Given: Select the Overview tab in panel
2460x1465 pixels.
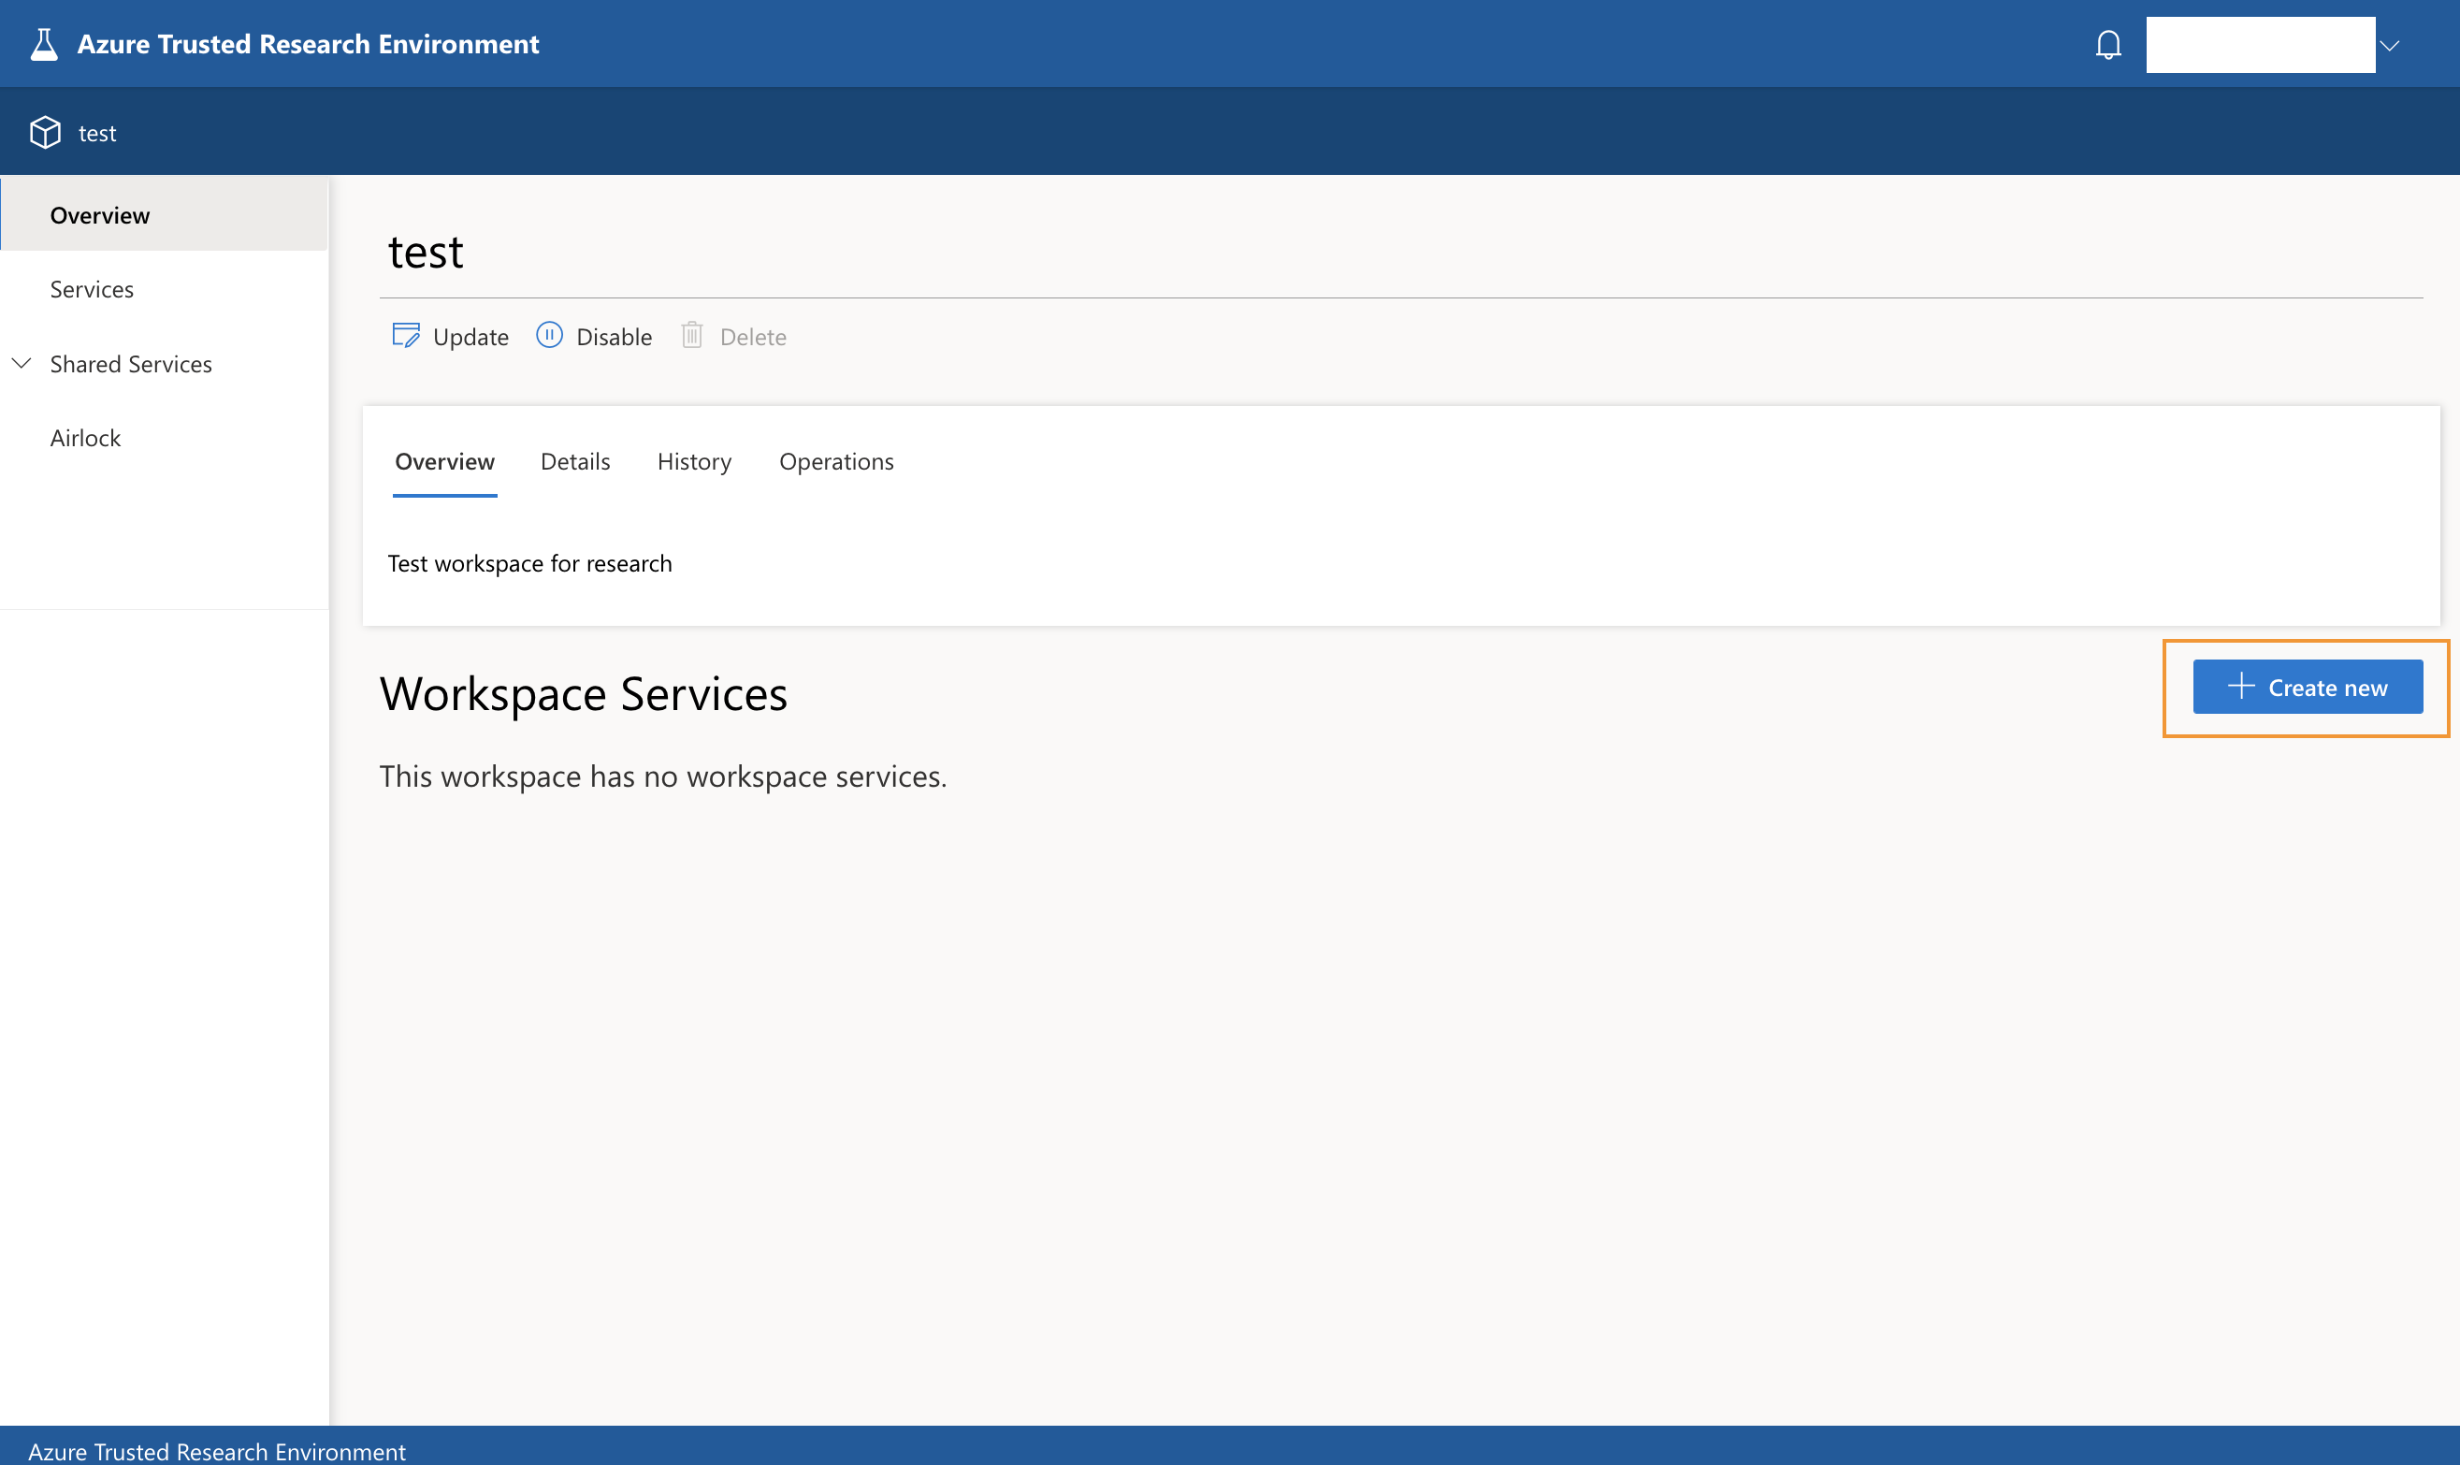Looking at the screenshot, I should pyautogui.click(x=445, y=461).
